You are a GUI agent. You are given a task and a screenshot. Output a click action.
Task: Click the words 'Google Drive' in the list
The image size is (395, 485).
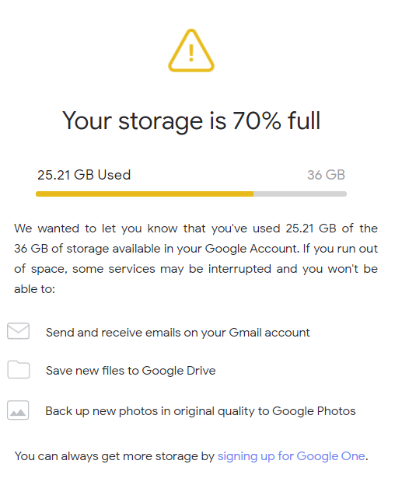179,371
